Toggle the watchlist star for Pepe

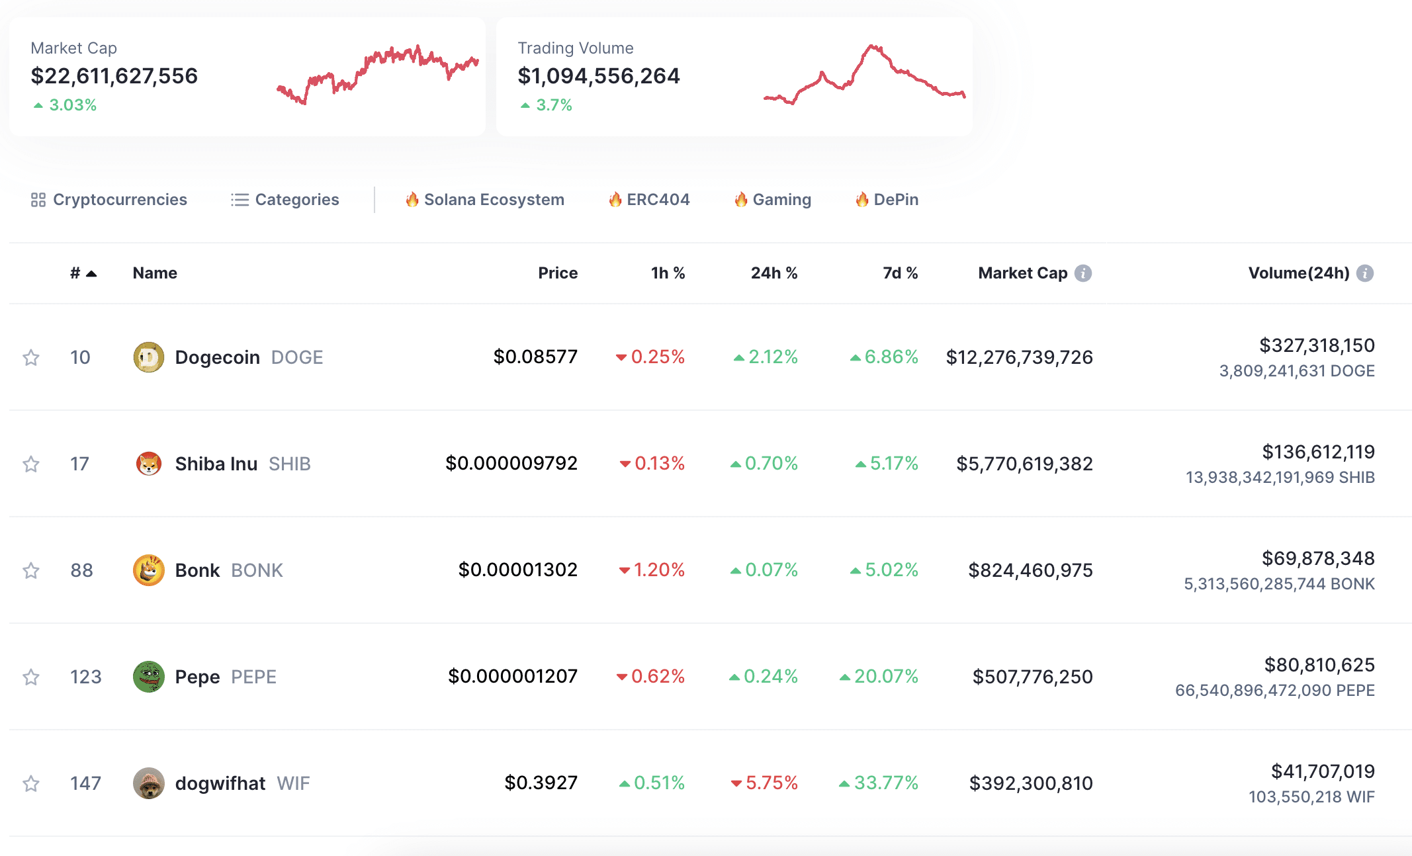[x=31, y=677]
